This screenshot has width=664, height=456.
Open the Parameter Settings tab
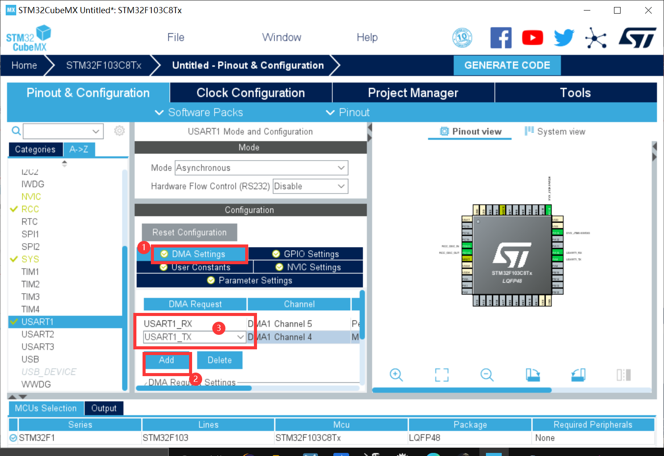point(250,280)
